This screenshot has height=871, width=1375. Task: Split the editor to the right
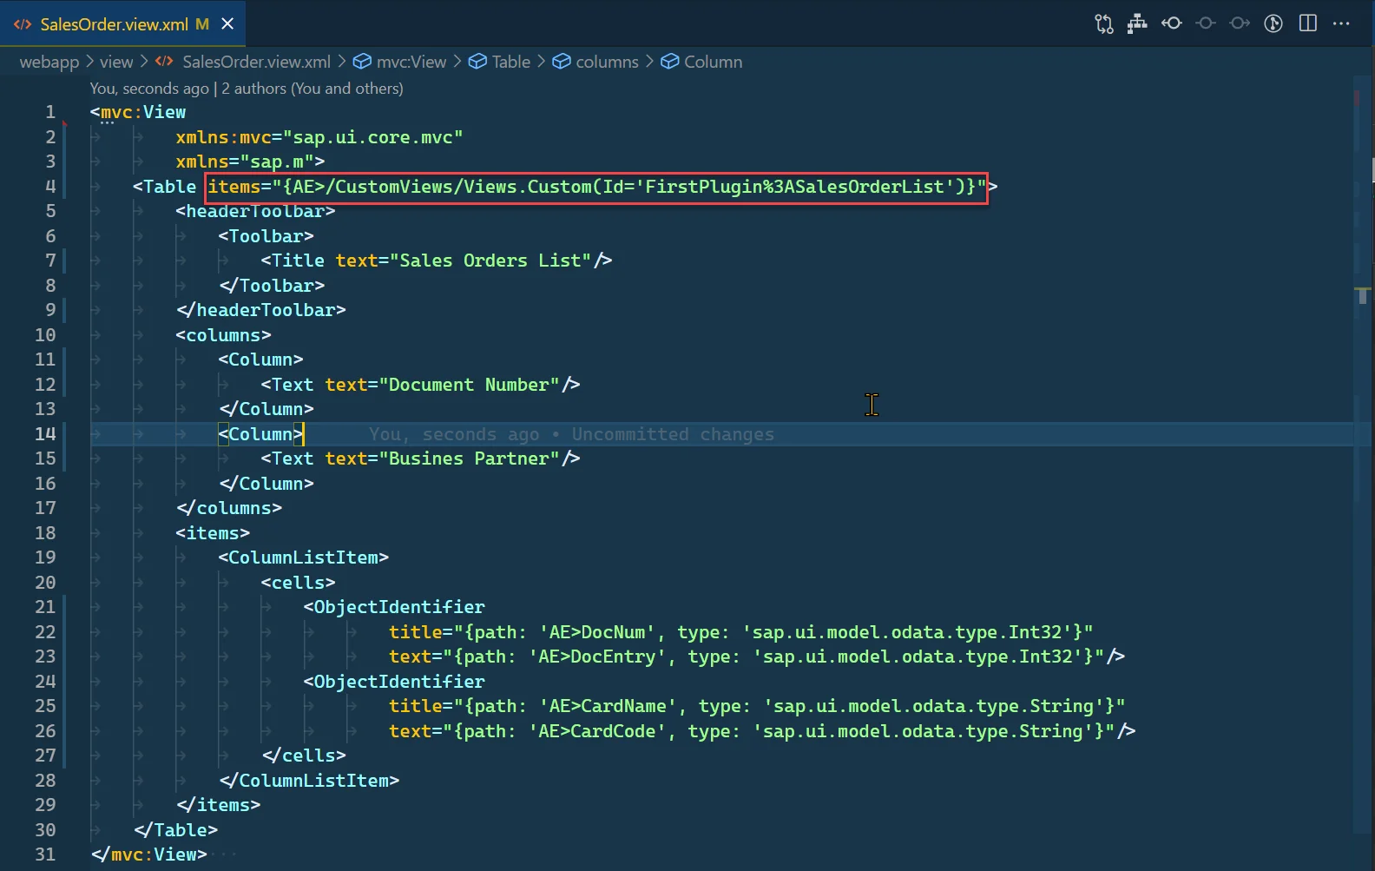coord(1307,23)
